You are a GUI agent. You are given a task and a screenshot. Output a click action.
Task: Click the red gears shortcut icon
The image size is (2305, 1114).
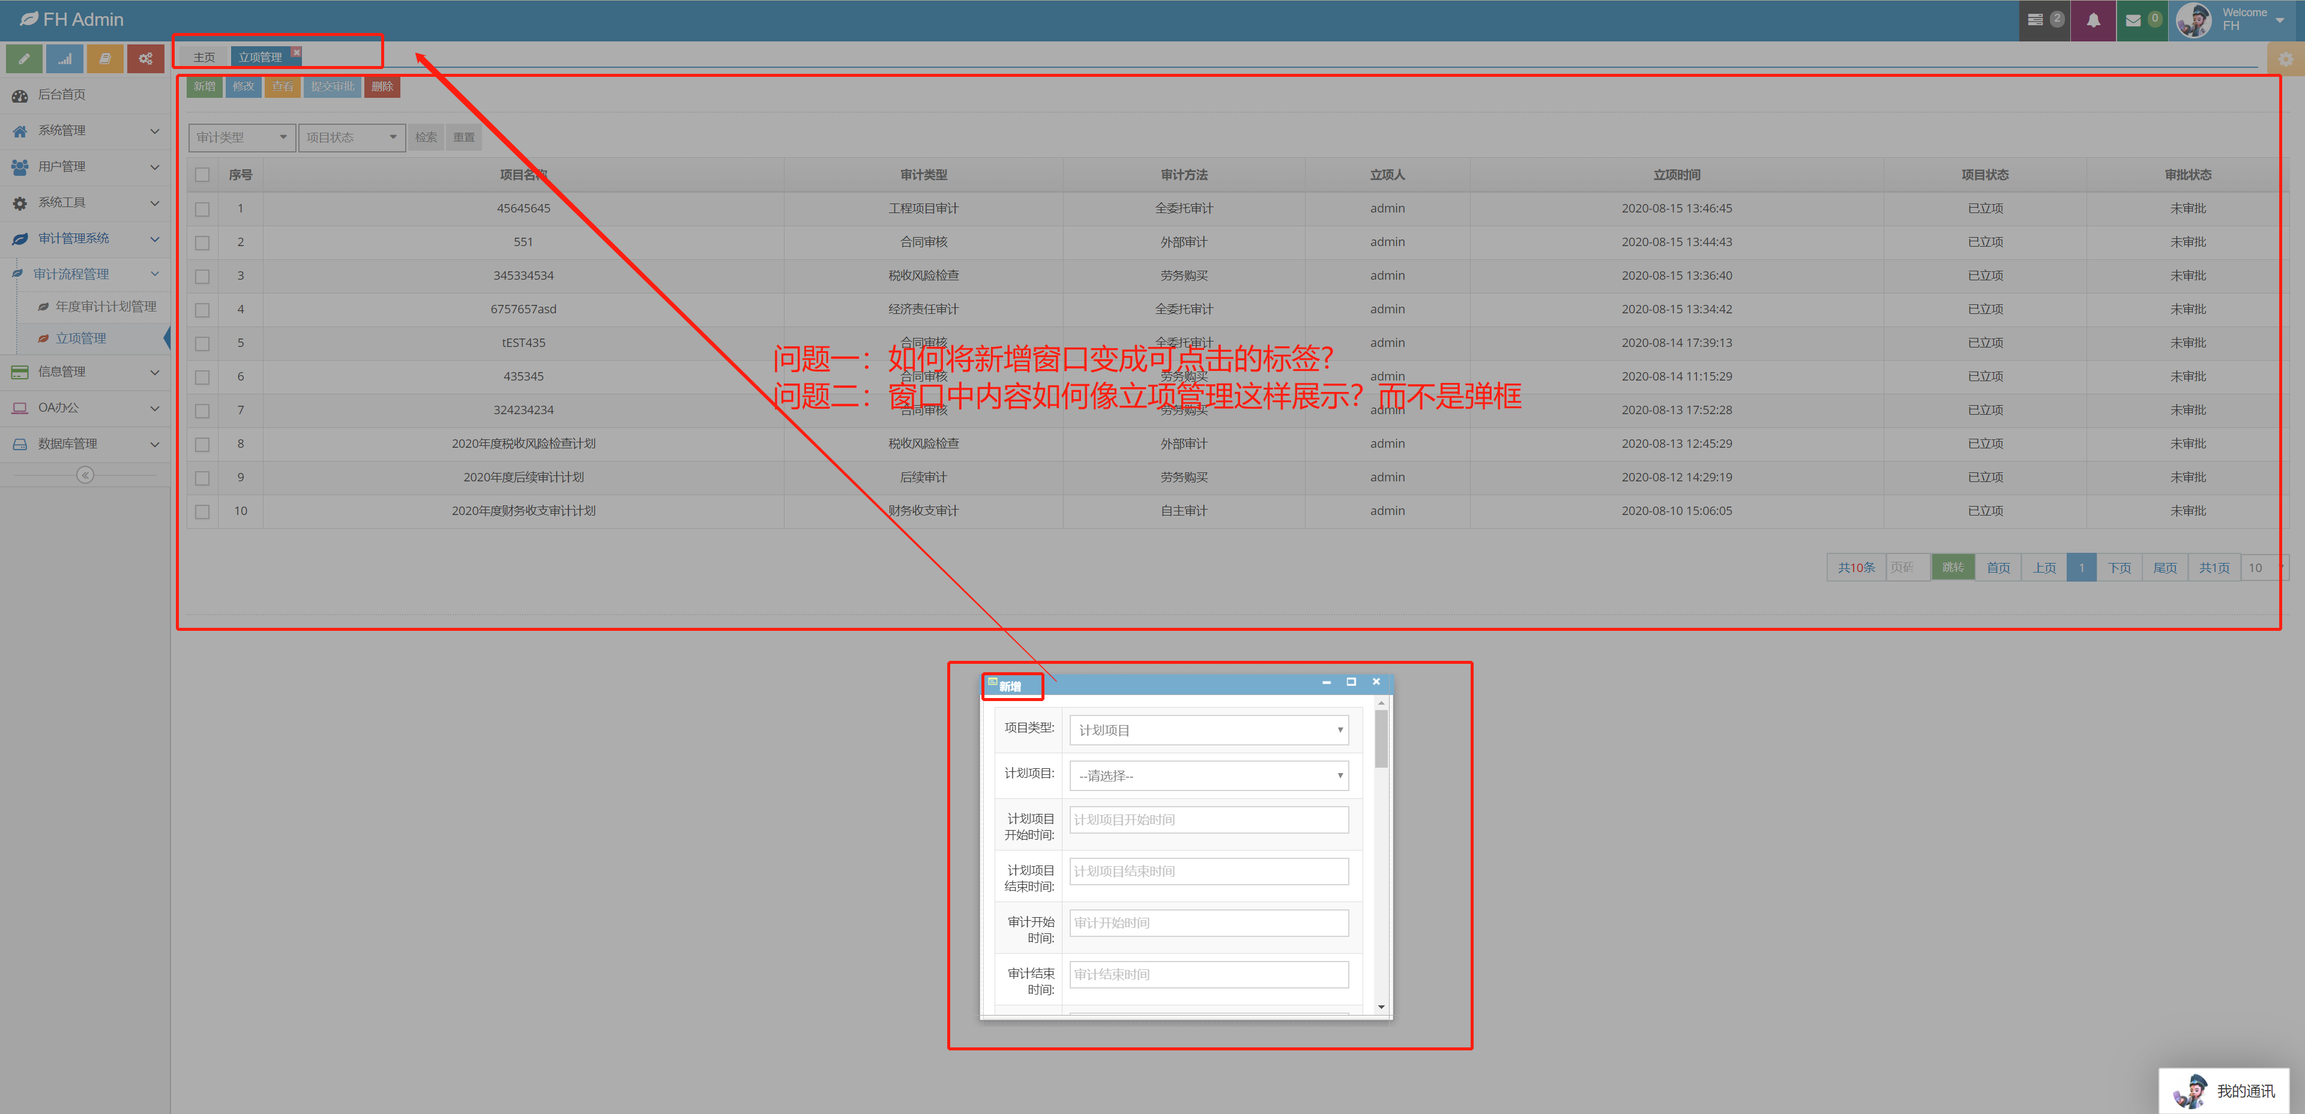tap(145, 59)
